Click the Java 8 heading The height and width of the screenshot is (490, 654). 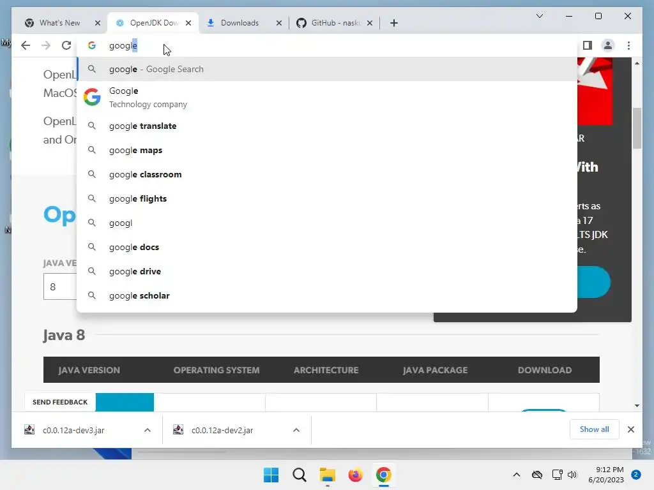pyautogui.click(x=64, y=335)
